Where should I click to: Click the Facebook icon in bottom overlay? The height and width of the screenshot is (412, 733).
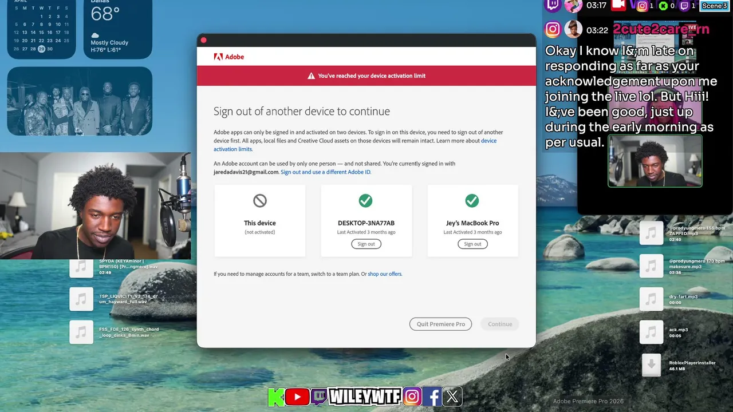click(432, 397)
